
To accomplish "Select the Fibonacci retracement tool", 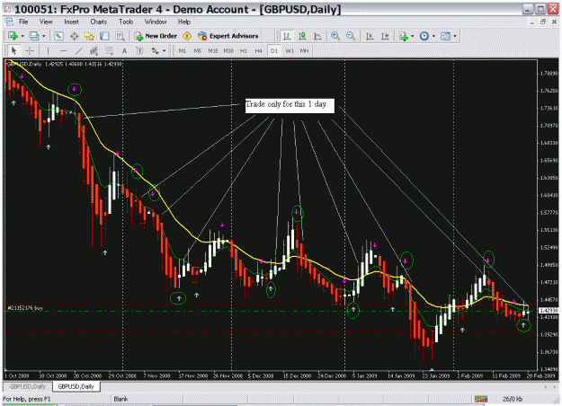I will click(x=109, y=51).
